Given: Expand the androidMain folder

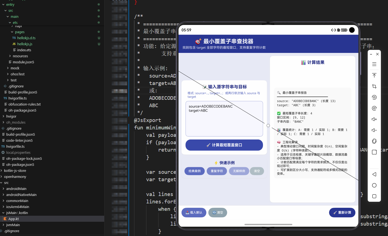Looking at the screenshot, I should [x=3, y=189].
